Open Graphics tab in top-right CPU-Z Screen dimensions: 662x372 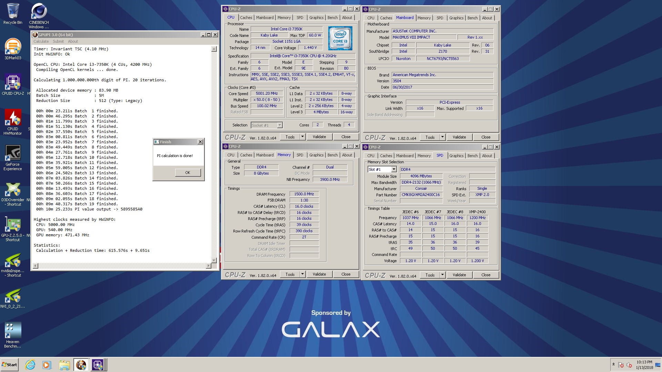(456, 18)
